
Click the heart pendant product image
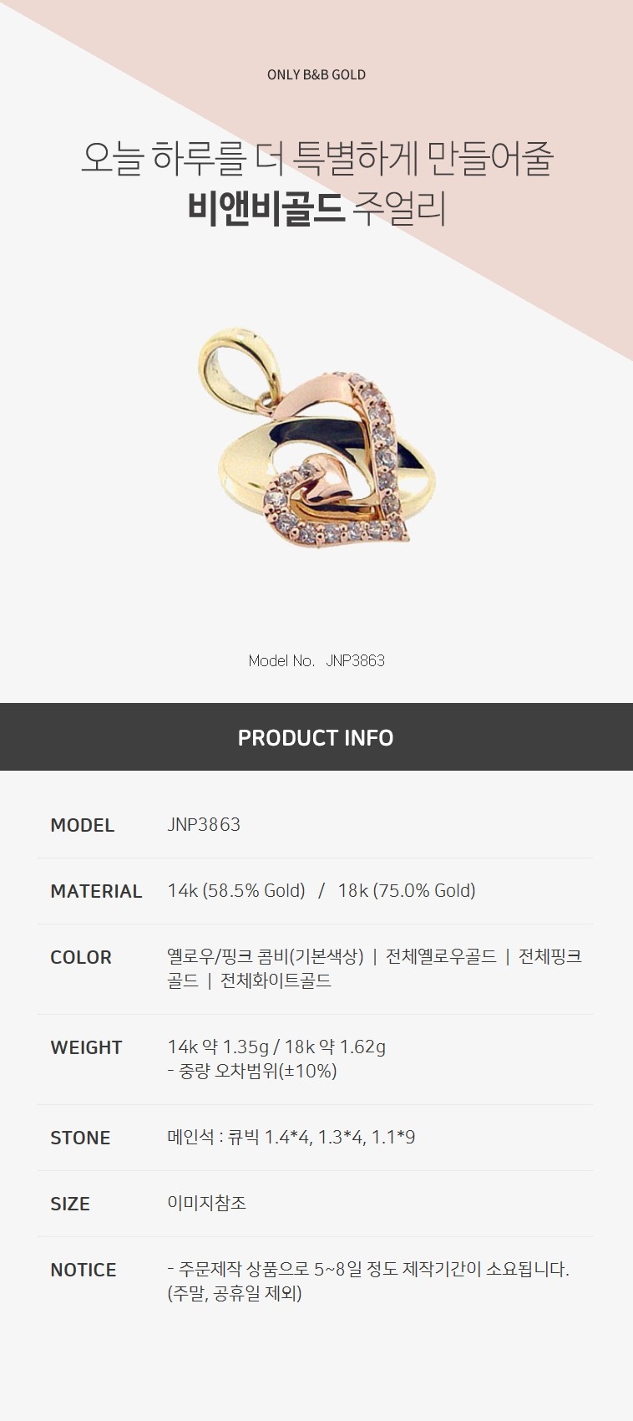pos(316,437)
